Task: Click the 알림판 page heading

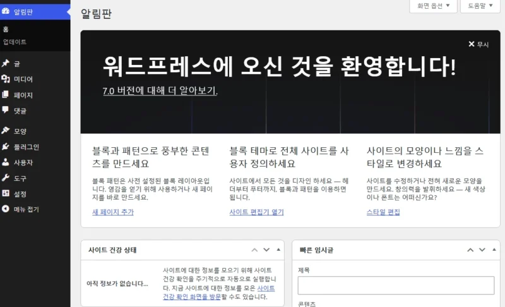Action: [x=96, y=13]
